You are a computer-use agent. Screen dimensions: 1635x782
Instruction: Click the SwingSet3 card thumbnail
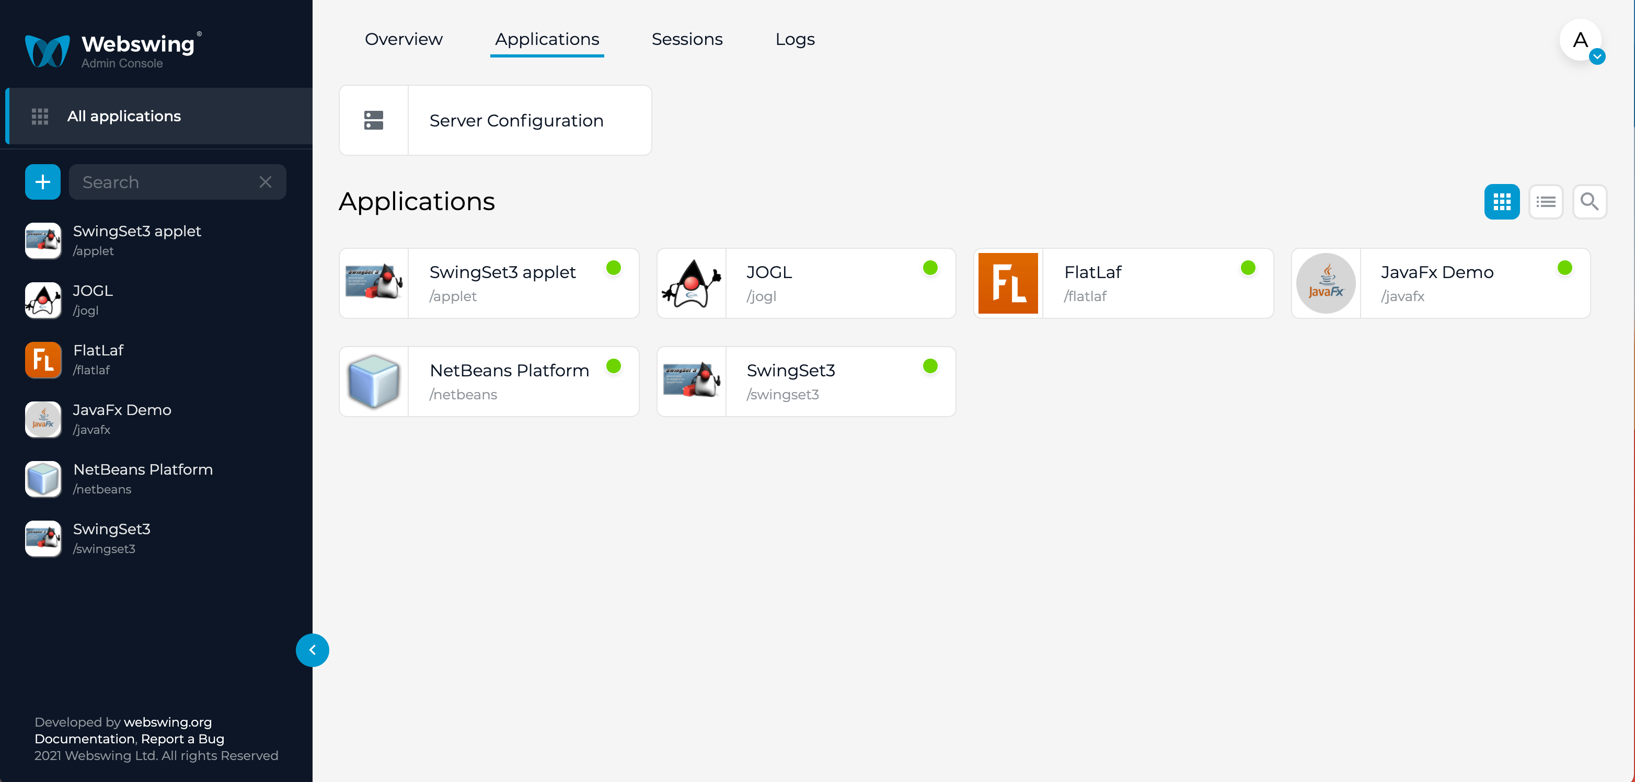click(x=691, y=380)
